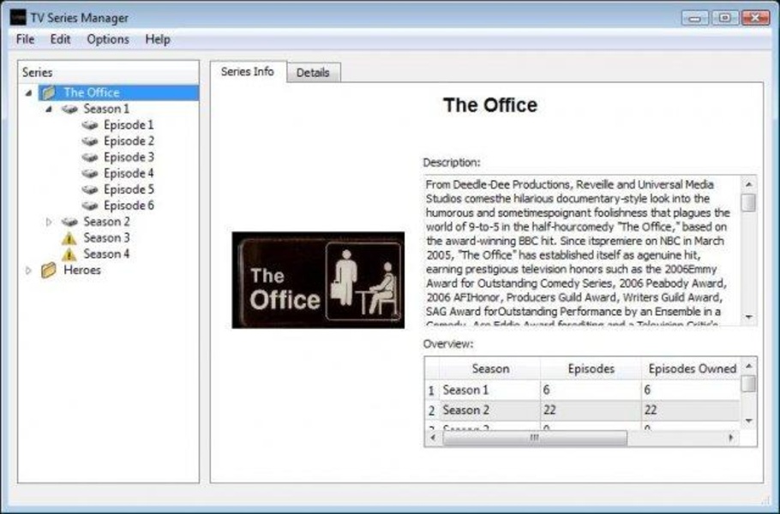Click The Office poster thumbnail

(318, 280)
